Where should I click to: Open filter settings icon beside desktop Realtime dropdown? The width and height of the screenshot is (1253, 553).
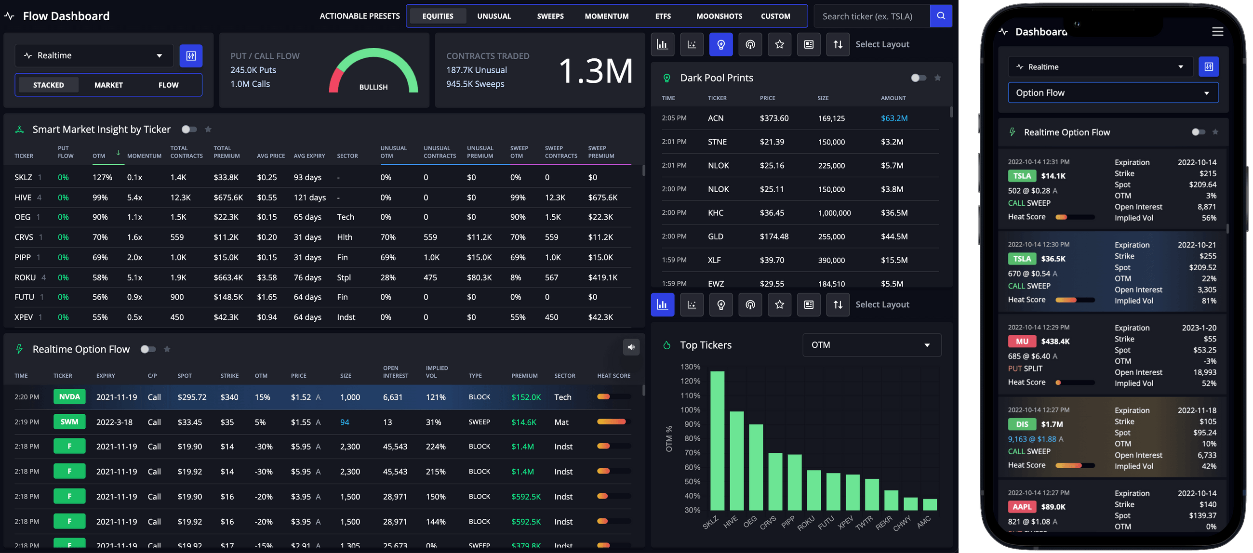[x=191, y=55]
